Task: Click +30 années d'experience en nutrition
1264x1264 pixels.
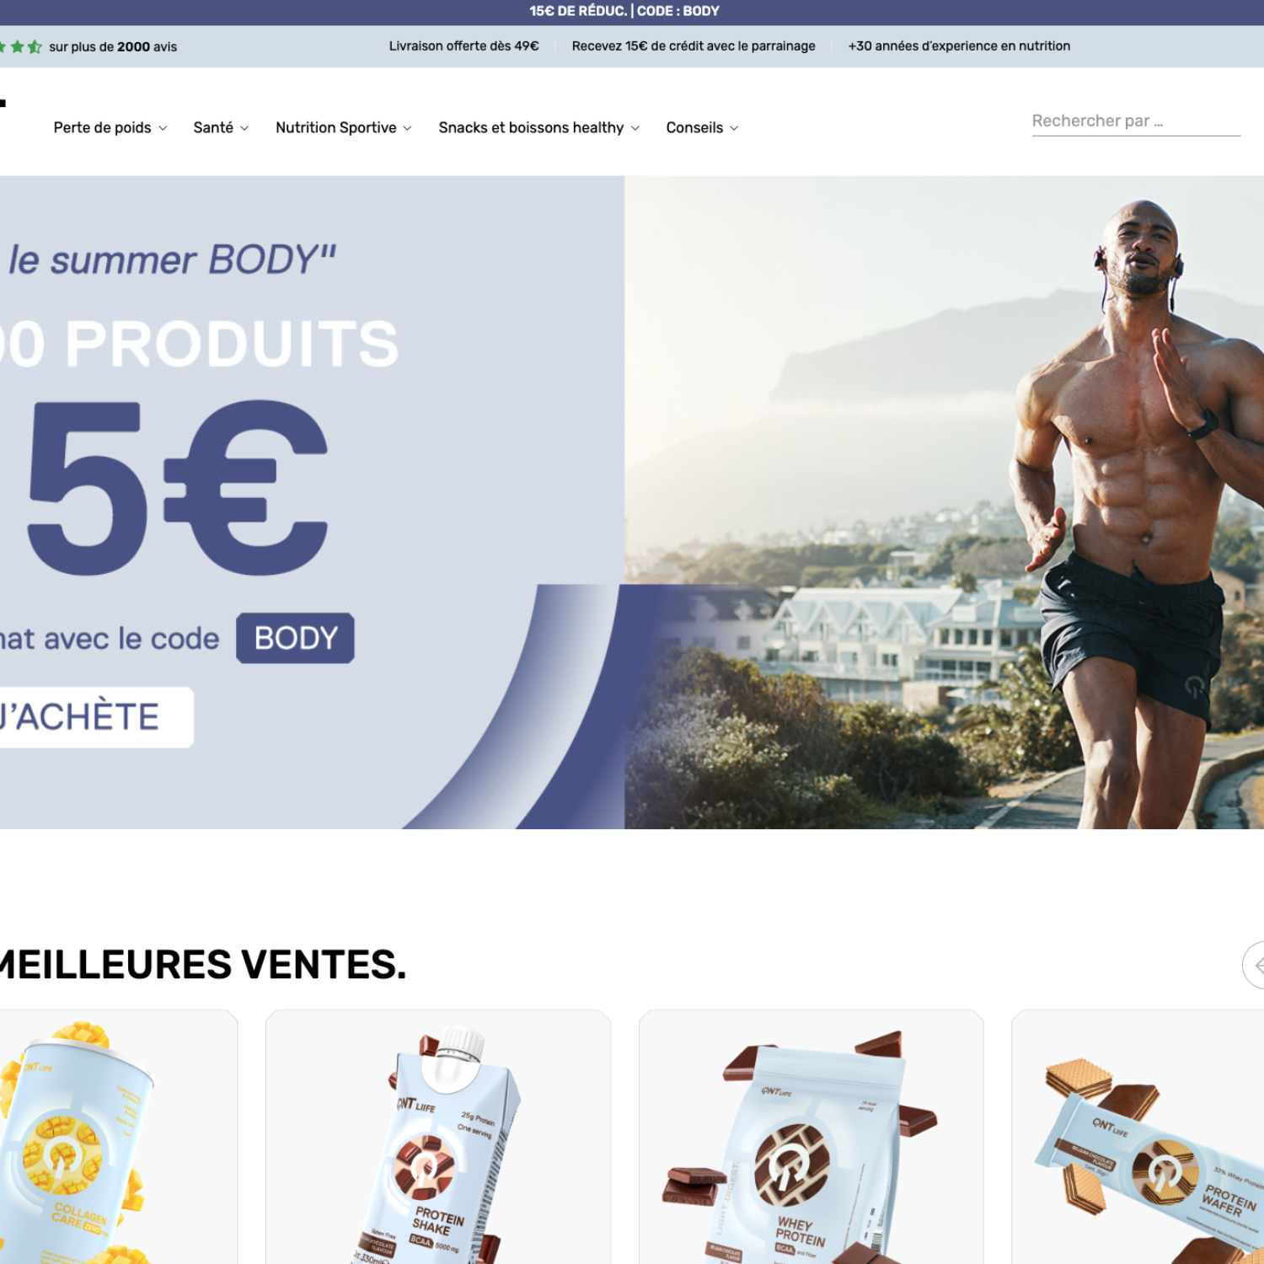Action: 959,46
